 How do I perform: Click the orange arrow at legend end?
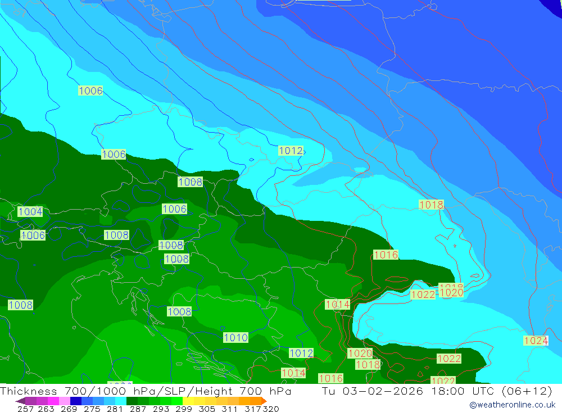(x=264, y=401)
